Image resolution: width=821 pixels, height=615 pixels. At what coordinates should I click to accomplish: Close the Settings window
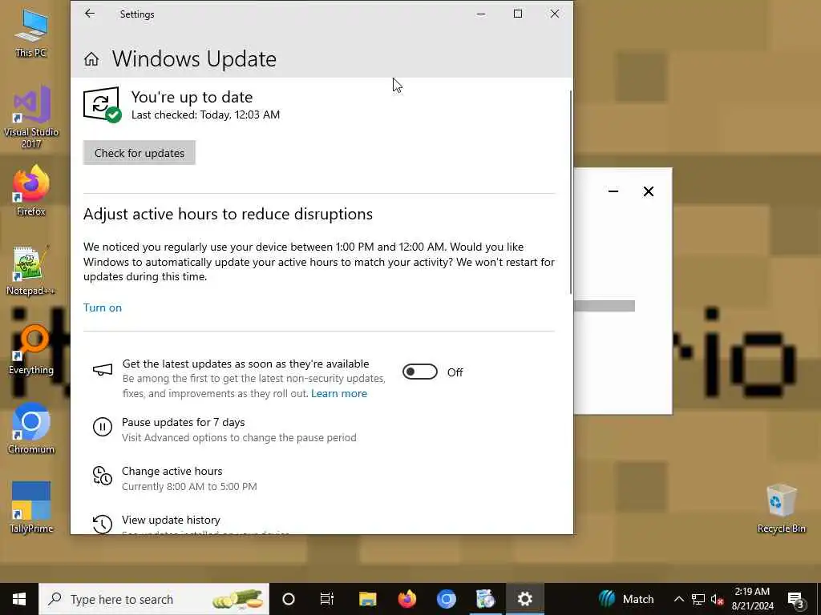(x=555, y=14)
